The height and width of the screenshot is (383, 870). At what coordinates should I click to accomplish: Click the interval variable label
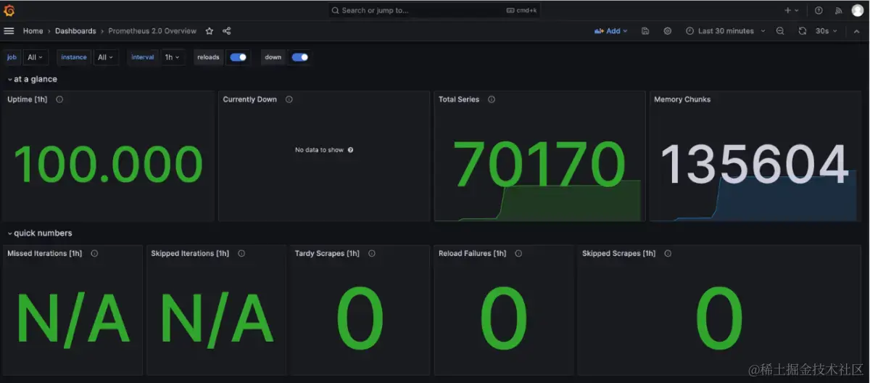(x=143, y=57)
